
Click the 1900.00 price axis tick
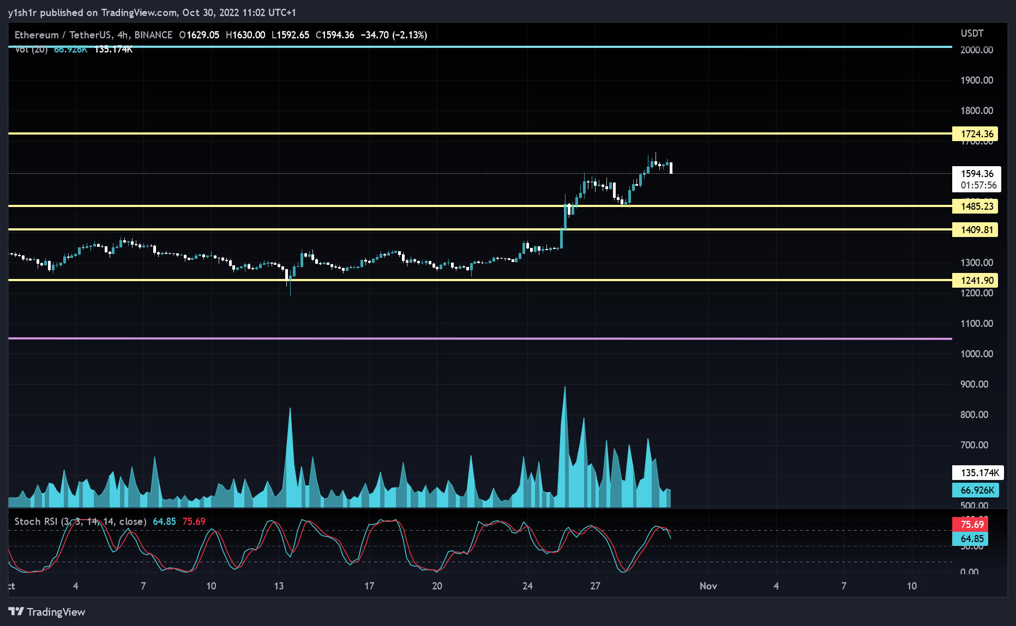click(976, 80)
